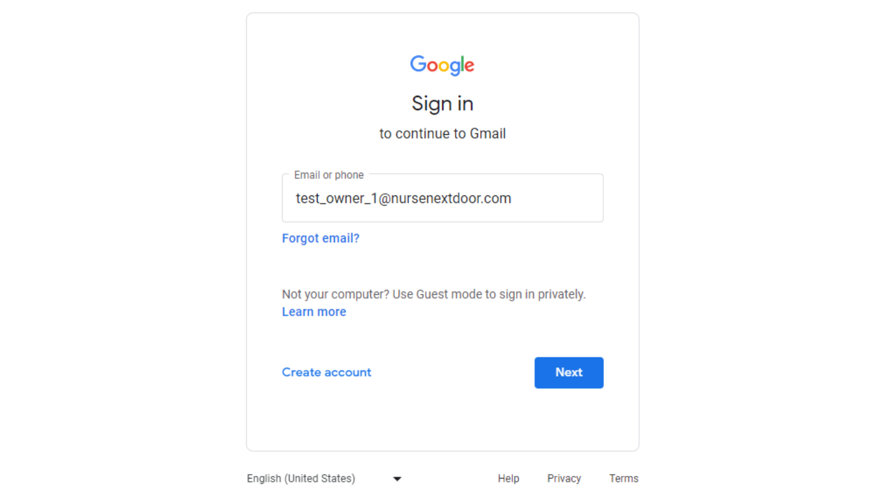Open the Terms link in the footer

(x=623, y=479)
